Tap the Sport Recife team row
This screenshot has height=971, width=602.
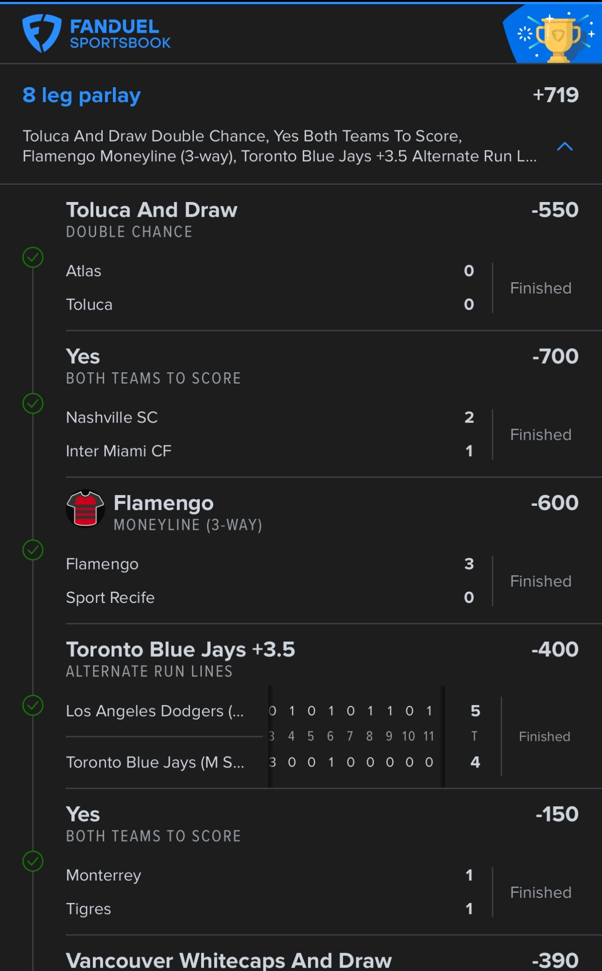(x=110, y=598)
